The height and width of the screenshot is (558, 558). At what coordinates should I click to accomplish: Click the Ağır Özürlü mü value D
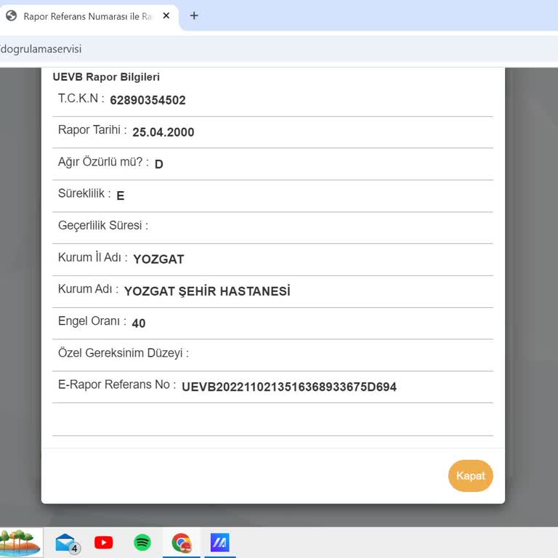[158, 164]
